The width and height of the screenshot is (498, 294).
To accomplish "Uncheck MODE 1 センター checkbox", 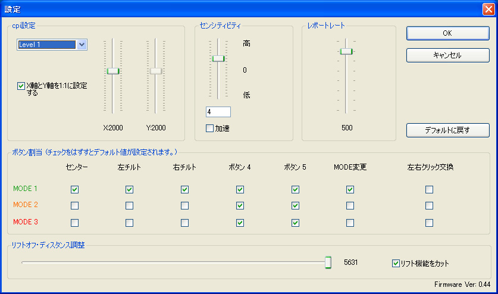I will tap(74, 190).
